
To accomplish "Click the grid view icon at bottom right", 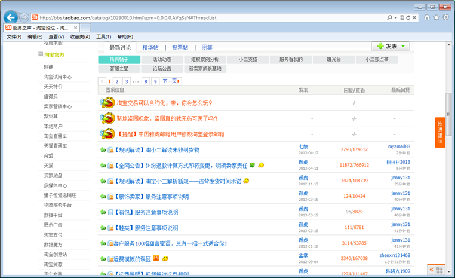I will coord(439,270).
